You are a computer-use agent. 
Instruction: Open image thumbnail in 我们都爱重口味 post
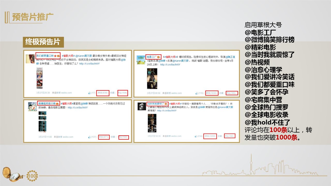(40, 78)
